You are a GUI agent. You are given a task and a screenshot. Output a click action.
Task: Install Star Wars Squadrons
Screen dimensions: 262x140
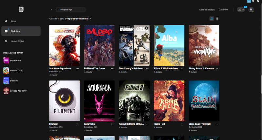(x=53, y=75)
